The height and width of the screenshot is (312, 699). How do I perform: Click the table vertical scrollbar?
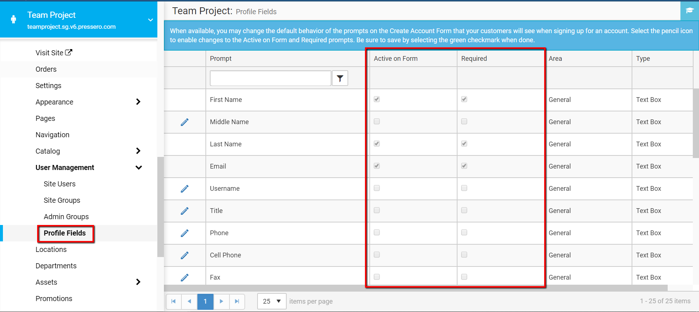coord(696,123)
